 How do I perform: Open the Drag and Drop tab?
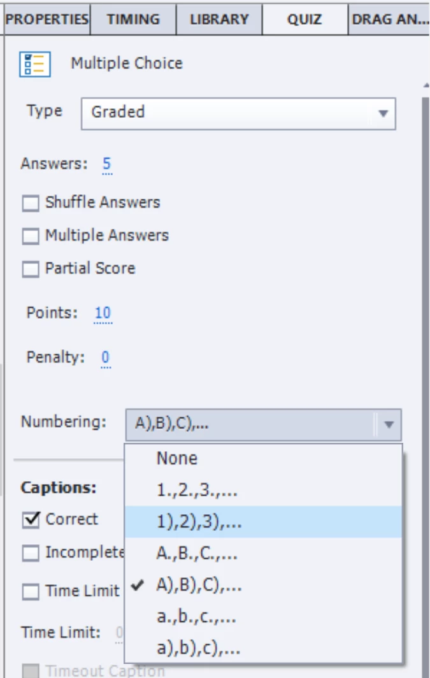click(x=389, y=20)
